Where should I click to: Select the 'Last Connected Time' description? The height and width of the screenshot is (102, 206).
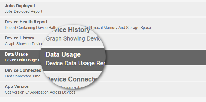[x=22, y=76]
